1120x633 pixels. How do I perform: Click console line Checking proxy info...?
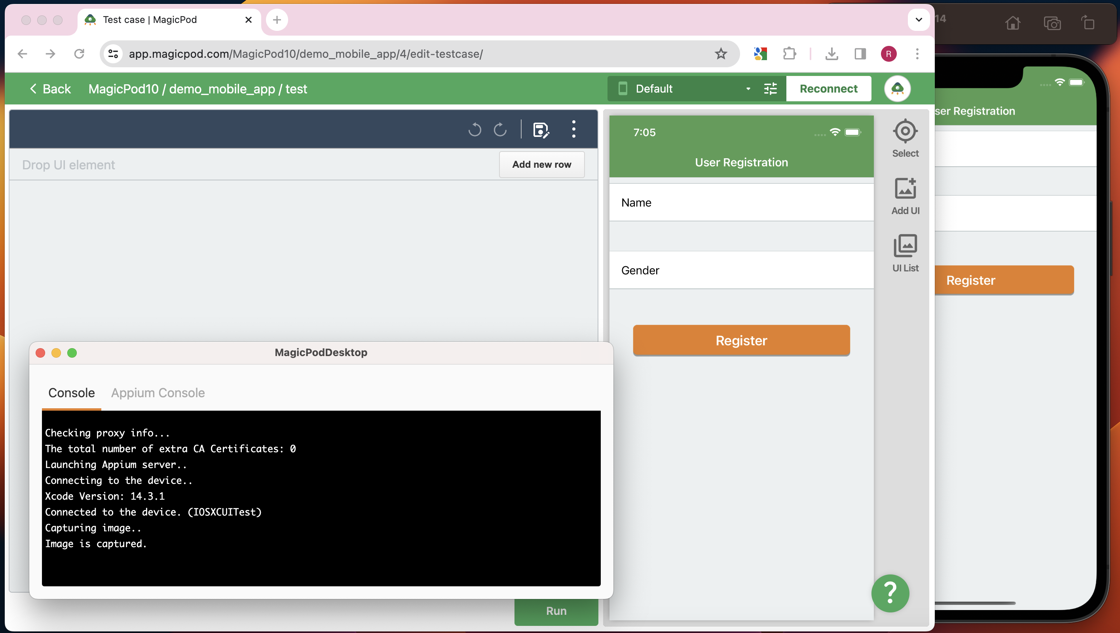tap(107, 433)
